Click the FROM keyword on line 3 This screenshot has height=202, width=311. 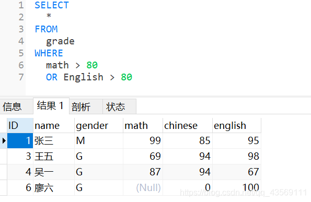click(46, 29)
